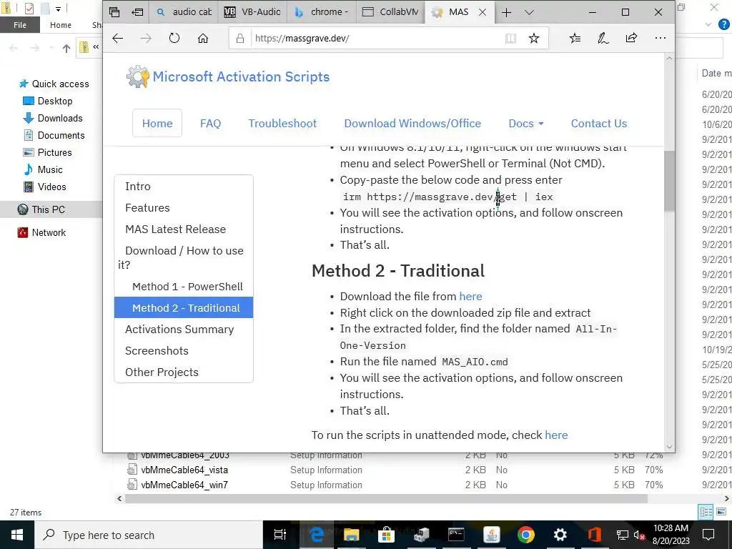732x549 pixels.
Task: Click the Add notes pen icon
Action: click(603, 39)
